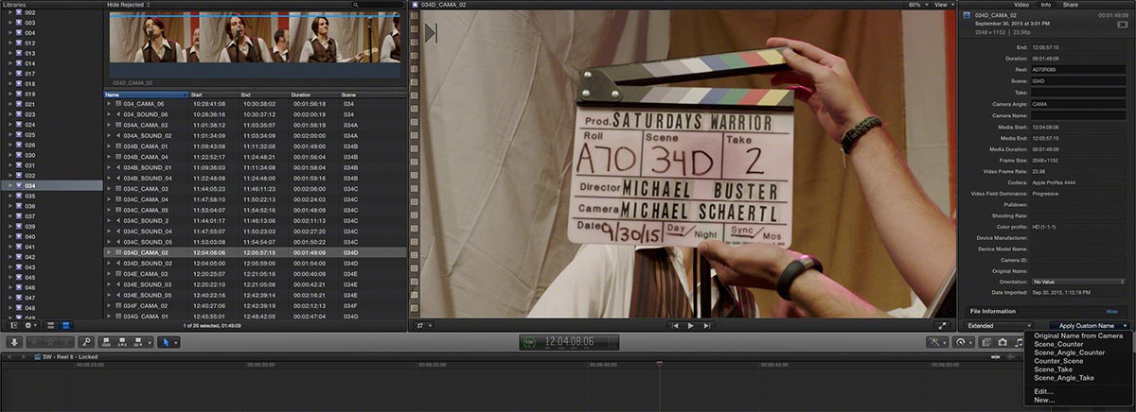Click the insert edit button
The width and height of the screenshot is (1136, 412).
click(x=122, y=342)
